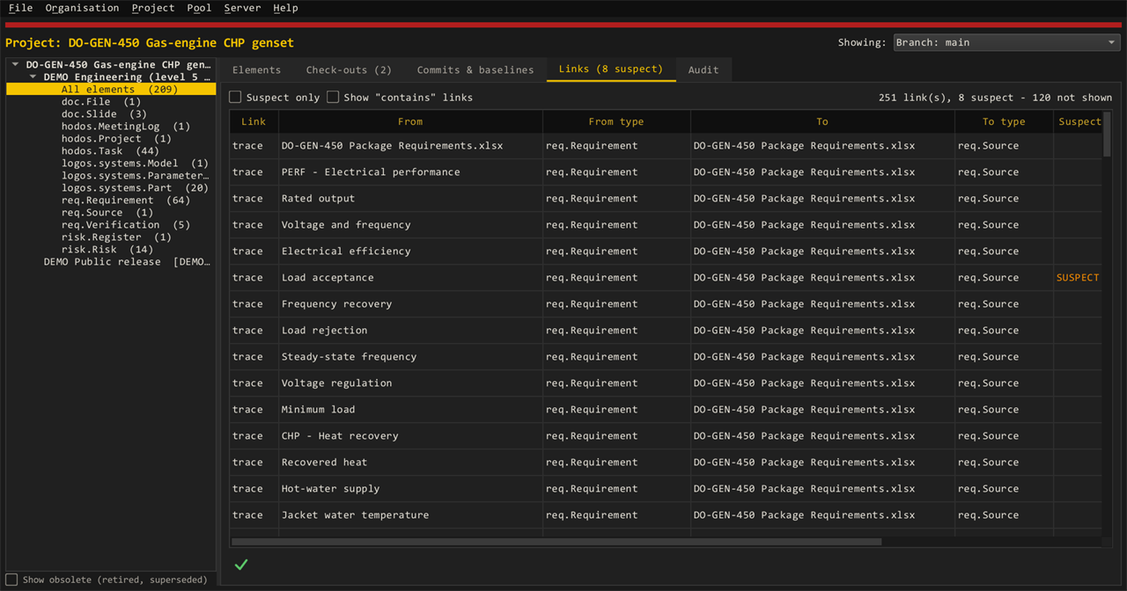Viewport: 1127px width, 591px height.
Task: Open the Commits & baselines tab
Action: pos(475,69)
